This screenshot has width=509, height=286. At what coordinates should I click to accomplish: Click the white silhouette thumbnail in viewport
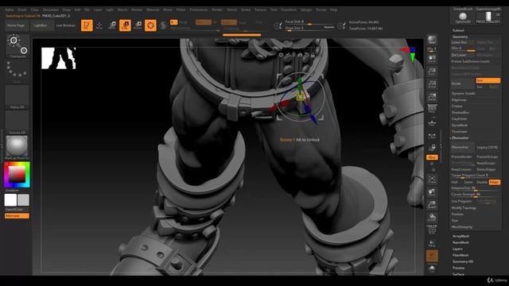pyautogui.click(x=58, y=58)
